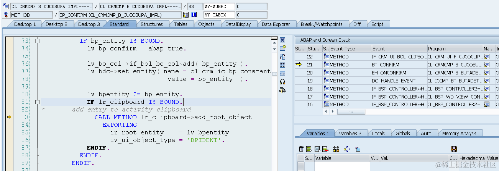Click the program icon beside CL_CRMCMP_B_CUCOBUPA_IMPL field
The height and width of the screenshot is (171, 499).
click(x=6, y=6)
